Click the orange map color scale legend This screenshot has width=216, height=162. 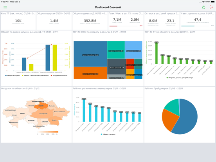pos(48,132)
